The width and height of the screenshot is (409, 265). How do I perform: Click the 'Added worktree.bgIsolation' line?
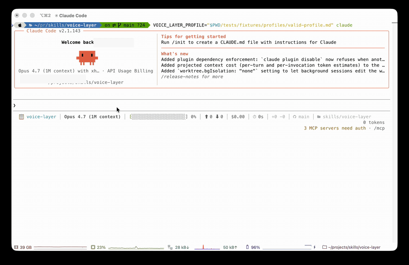(273, 71)
